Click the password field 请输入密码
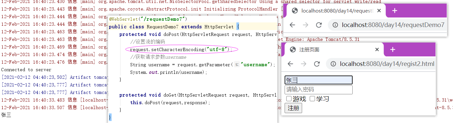453x123 pixels. 319,90
